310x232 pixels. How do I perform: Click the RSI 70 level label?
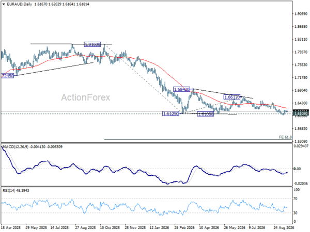(296, 198)
